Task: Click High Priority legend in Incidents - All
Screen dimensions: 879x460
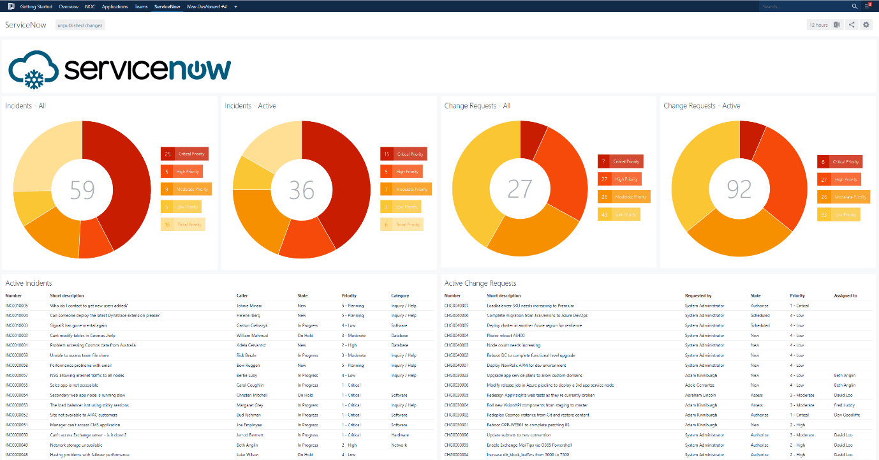Action: (182, 171)
